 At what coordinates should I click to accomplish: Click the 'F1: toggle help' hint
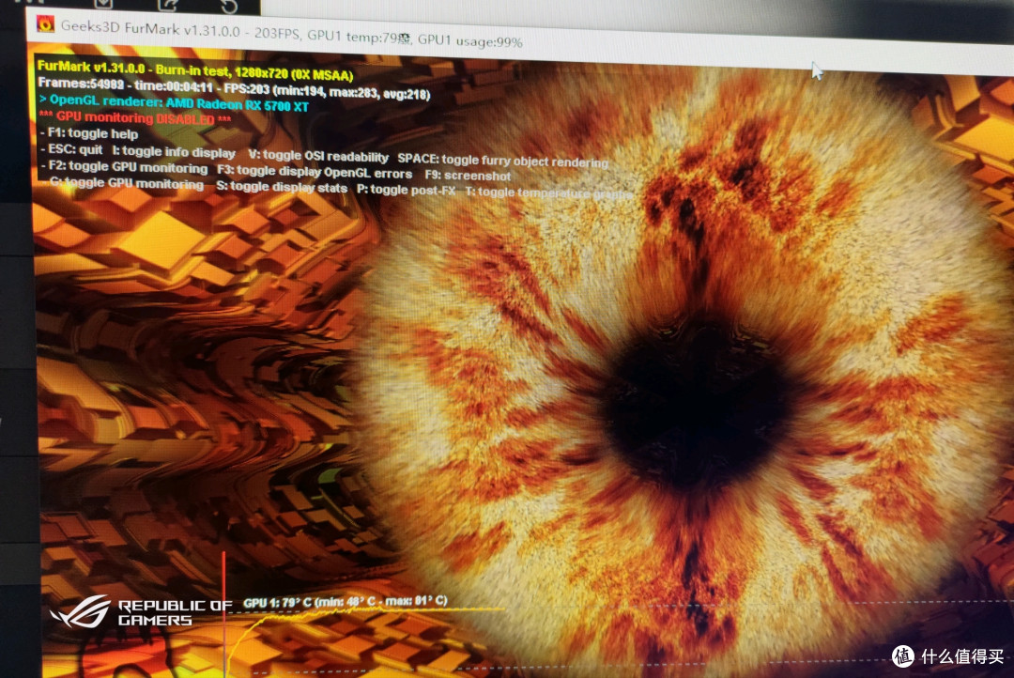click(x=89, y=133)
